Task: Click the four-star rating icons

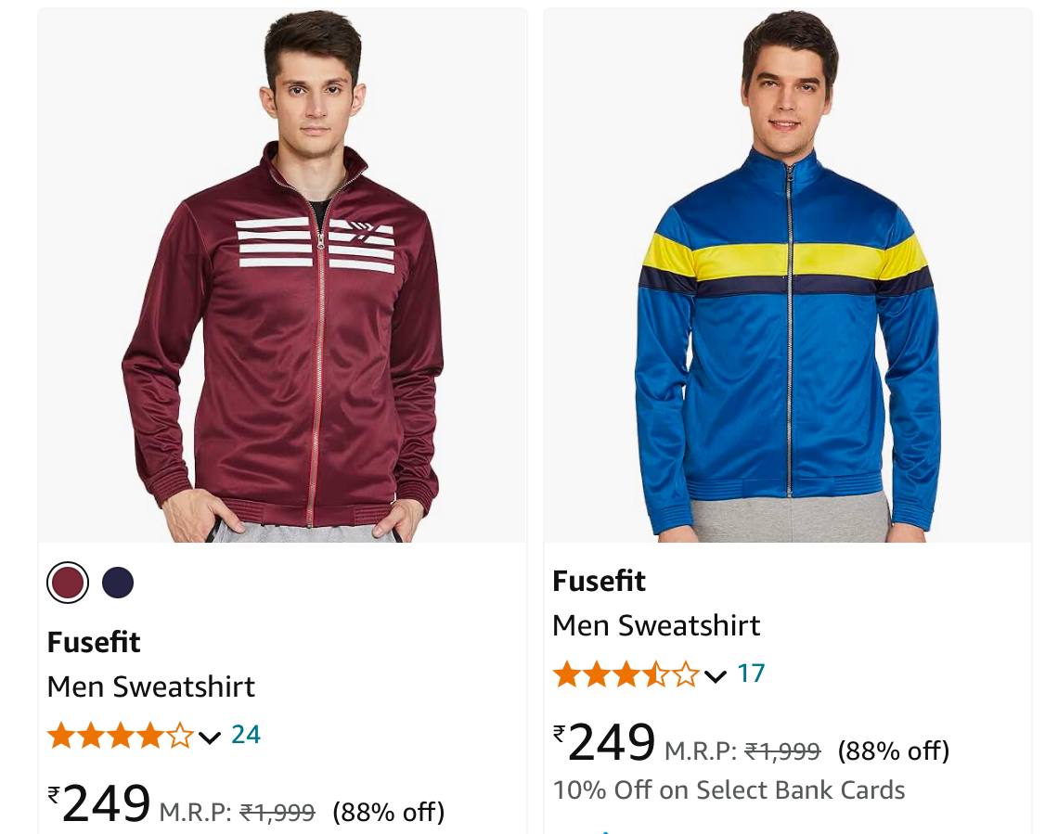Action: pyautogui.click(x=120, y=736)
